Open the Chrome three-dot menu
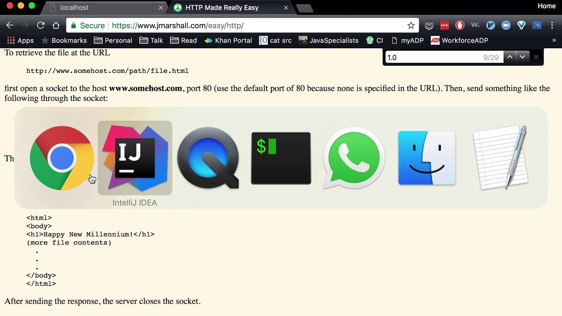 tap(552, 25)
